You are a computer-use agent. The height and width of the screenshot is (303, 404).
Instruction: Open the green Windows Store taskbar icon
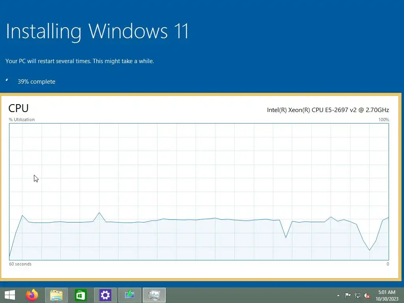point(80,295)
